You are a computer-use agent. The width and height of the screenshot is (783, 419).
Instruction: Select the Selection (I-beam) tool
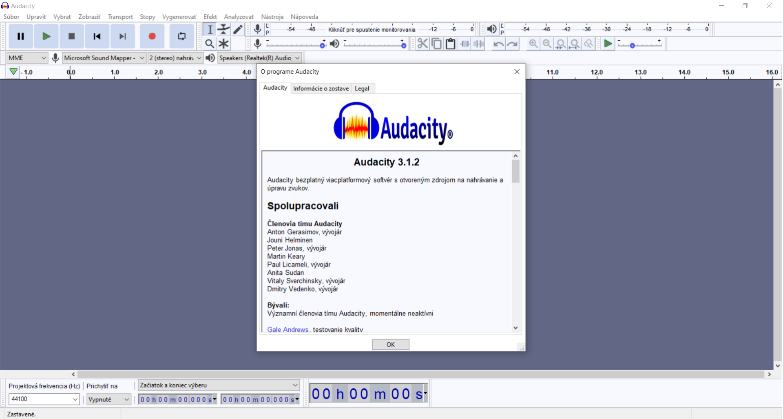click(x=210, y=29)
